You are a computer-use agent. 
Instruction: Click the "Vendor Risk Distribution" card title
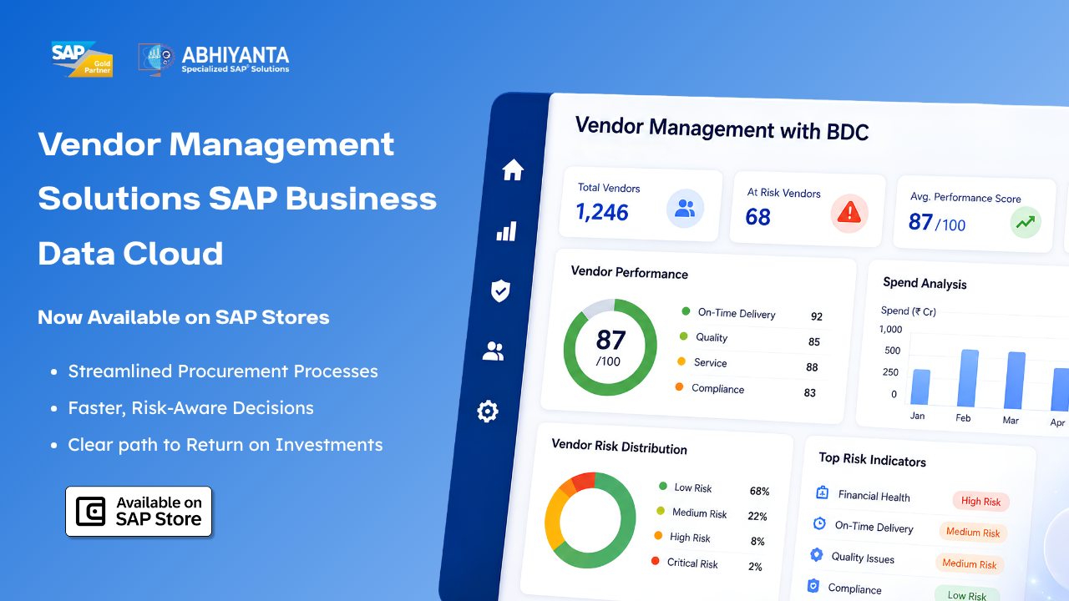(619, 447)
